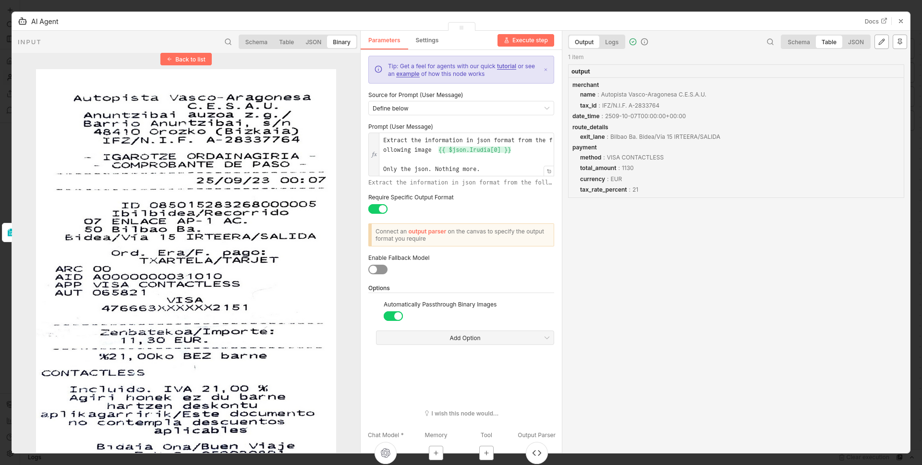Enable the Fallback Model toggle
This screenshot has width=922, height=465.
pyautogui.click(x=378, y=269)
